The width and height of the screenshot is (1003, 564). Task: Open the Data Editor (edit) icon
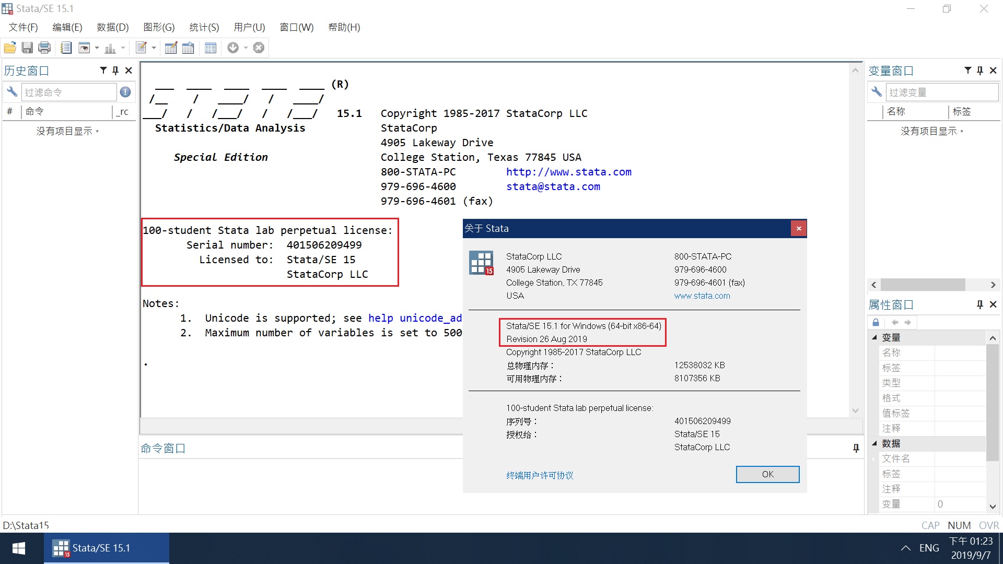pyautogui.click(x=171, y=48)
